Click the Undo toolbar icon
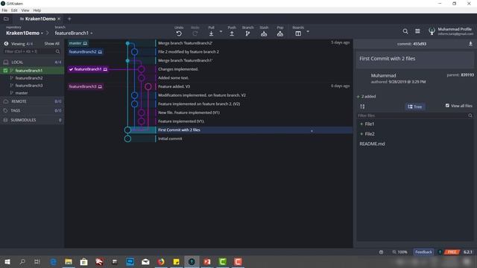The width and height of the screenshot is (477, 268). pyautogui.click(x=179, y=33)
